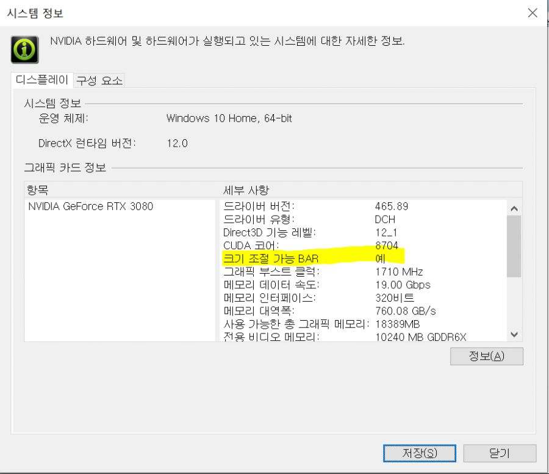Click the 320비트 interface value
The width and height of the screenshot is (549, 474).
tap(395, 297)
